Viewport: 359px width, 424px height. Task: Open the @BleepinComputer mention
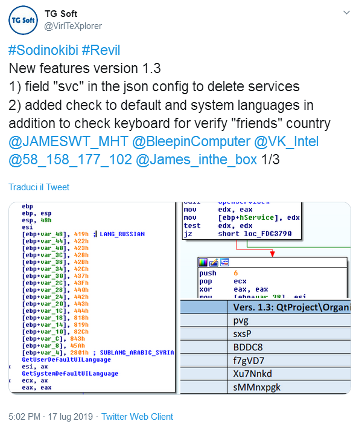191,141
